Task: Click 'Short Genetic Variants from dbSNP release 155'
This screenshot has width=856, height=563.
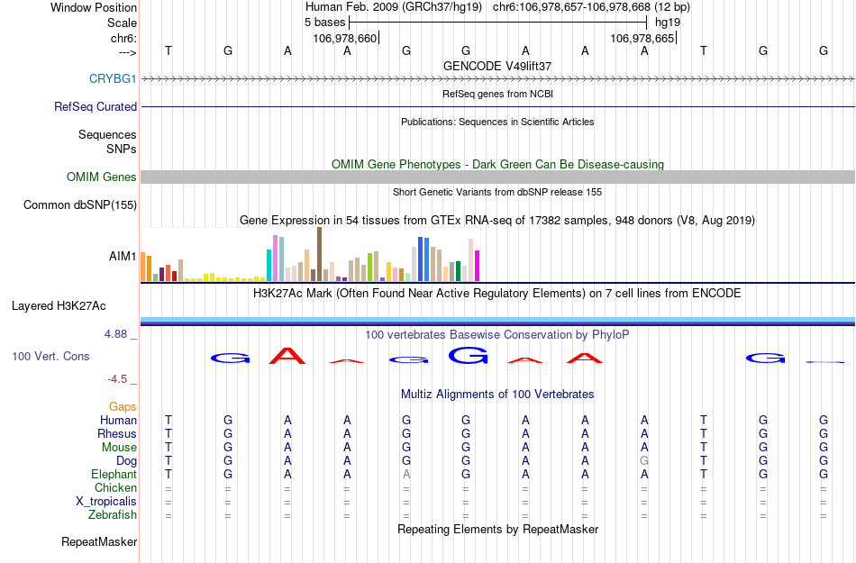Action: [497, 192]
